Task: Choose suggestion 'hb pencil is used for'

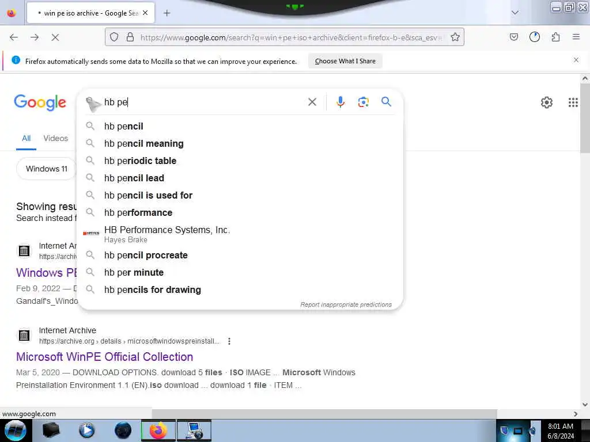Action: point(240,196)
